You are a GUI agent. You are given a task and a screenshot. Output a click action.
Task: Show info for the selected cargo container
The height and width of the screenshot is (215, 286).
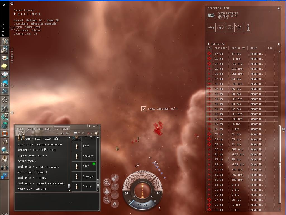click(x=248, y=27)
